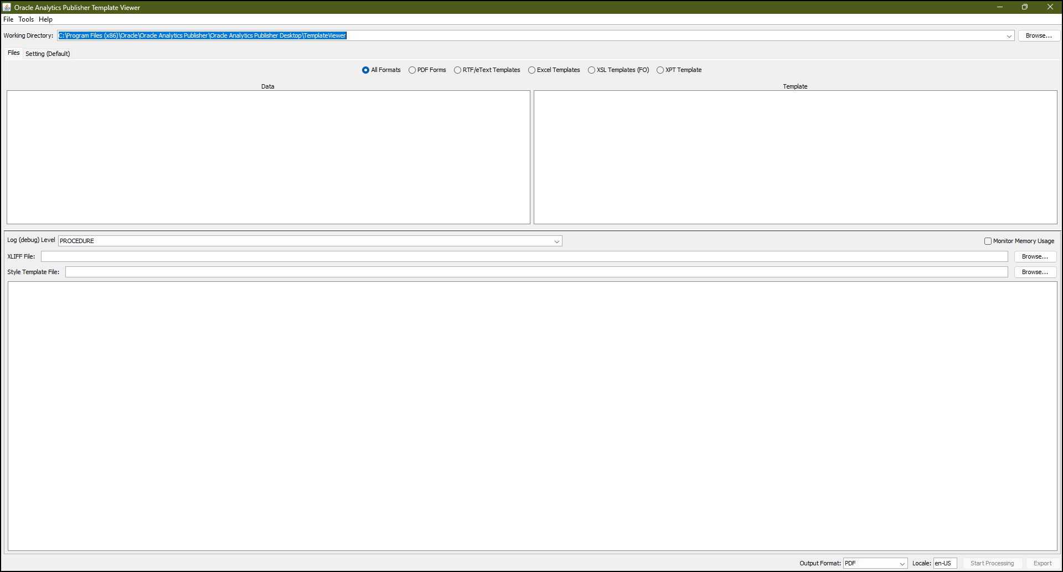Open the File menu
This screenshot has height=572, width=1063.
pyautogui.click(x=8, y=19)
